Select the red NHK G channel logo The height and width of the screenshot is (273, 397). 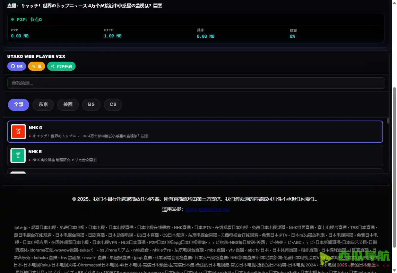18,131
